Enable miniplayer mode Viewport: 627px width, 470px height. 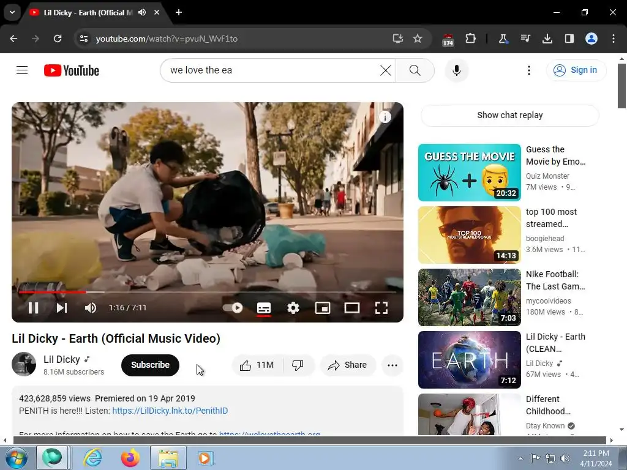coord(323,308)
